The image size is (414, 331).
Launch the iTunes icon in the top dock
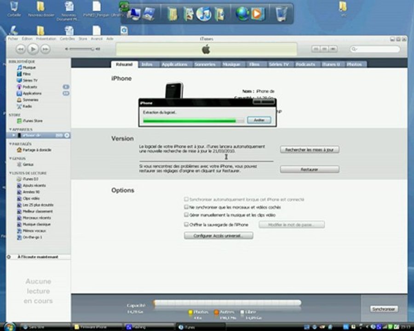[x=204, y=14]
